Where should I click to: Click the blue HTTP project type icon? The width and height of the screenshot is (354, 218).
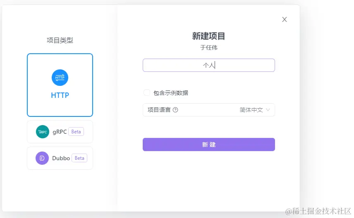tap(60, 78)
